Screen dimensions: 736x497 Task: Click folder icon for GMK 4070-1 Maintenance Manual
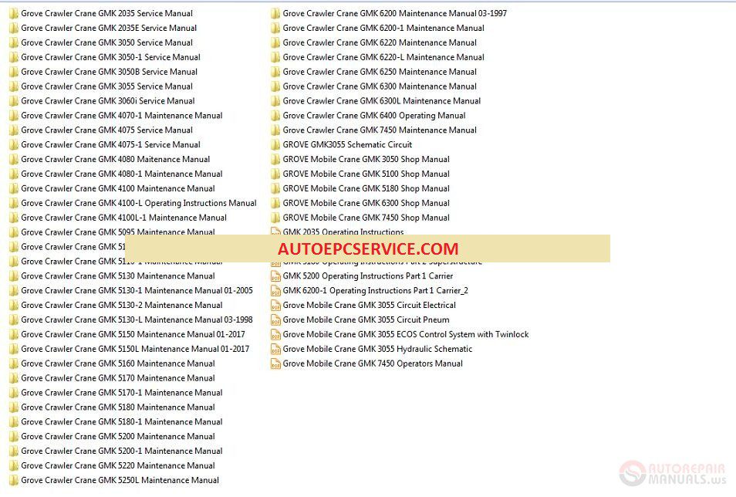point(14,116)
